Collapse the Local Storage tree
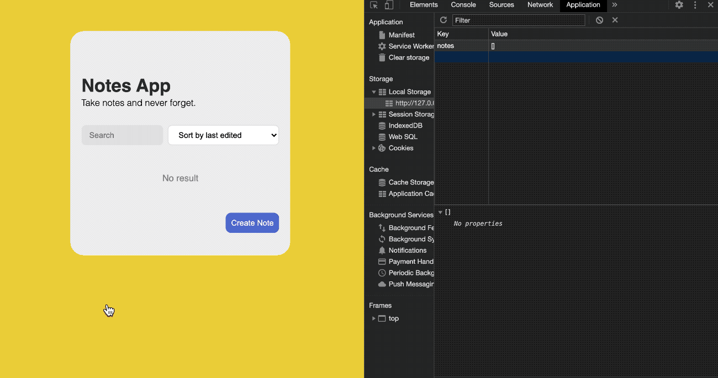 pos(374,92)
